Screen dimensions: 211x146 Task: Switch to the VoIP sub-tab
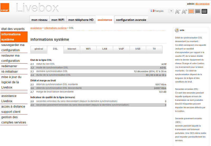[121, 49]
